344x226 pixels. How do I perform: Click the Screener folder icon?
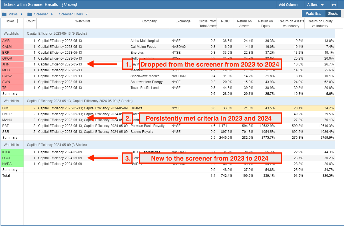(30, 14)
